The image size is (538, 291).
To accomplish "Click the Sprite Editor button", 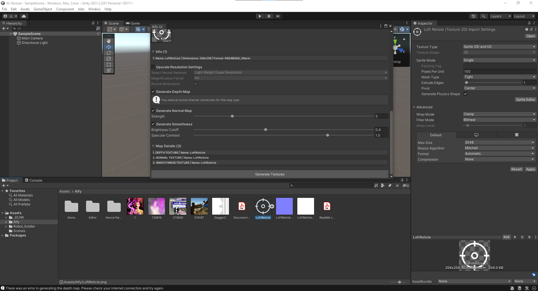I will coord(526,100).
